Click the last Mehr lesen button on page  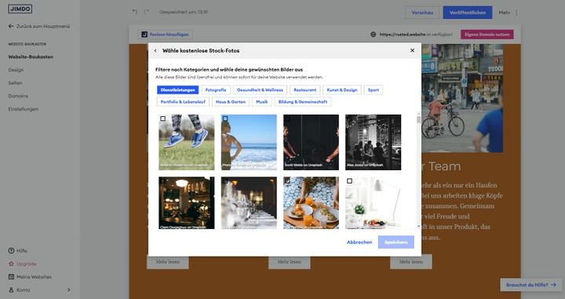pos(410,262)
